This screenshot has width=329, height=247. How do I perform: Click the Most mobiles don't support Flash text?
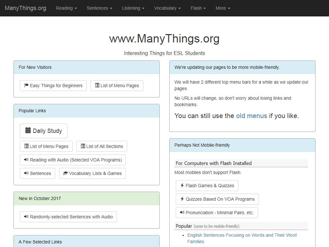pos(208,172)
